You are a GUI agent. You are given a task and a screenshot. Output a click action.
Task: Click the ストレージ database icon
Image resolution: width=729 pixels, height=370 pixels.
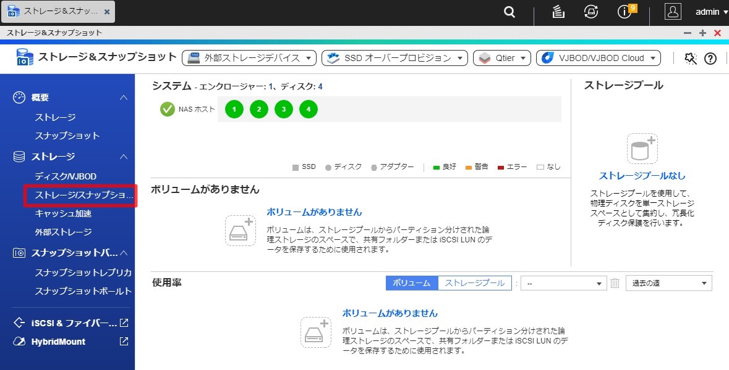pos(19,157)
